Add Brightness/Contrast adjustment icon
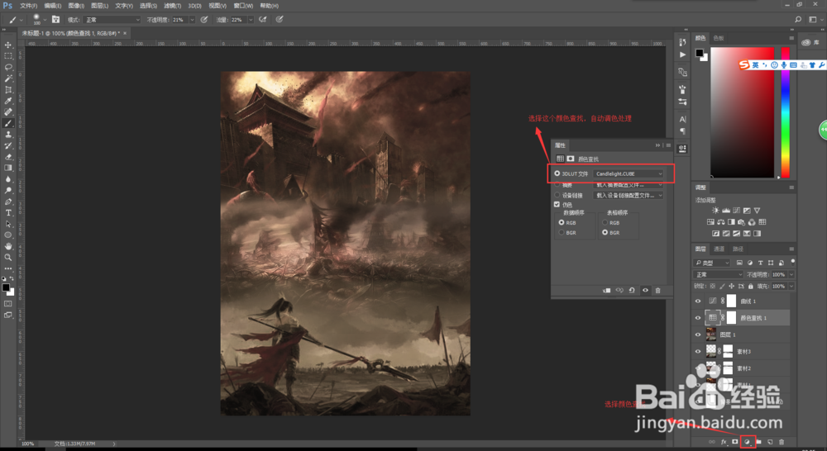827x451 pixels. pos(715,211)
